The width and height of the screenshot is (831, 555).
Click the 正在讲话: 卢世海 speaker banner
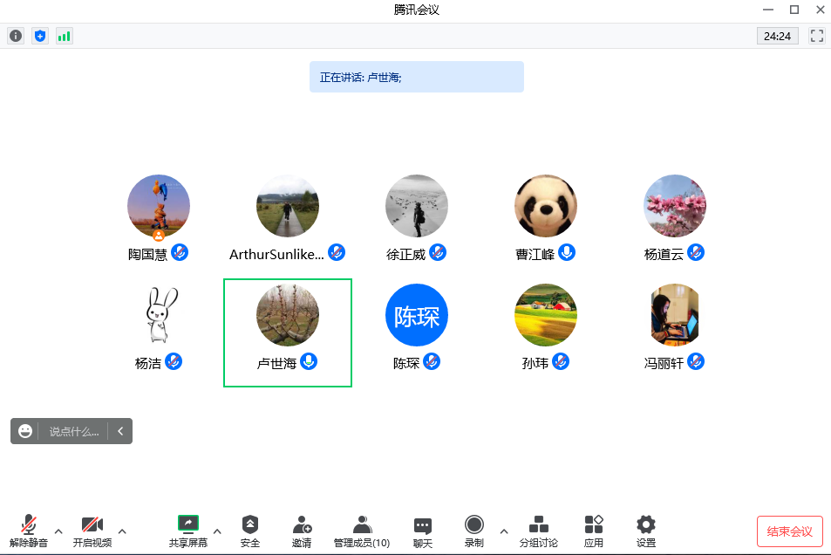[x=417, y=77]
